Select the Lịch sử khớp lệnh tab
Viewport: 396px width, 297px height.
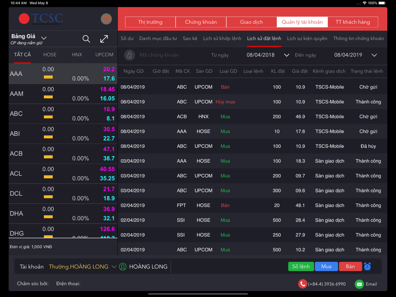pyautogui.click(x=222, y=38)
